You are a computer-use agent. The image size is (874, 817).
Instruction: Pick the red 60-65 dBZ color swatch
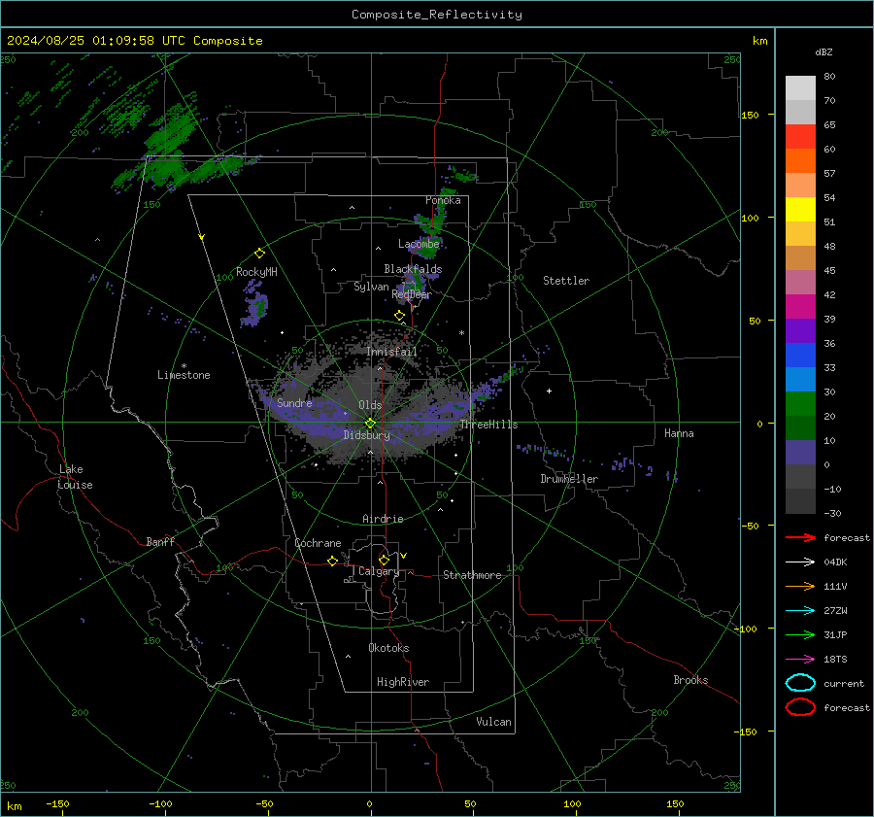800,137
